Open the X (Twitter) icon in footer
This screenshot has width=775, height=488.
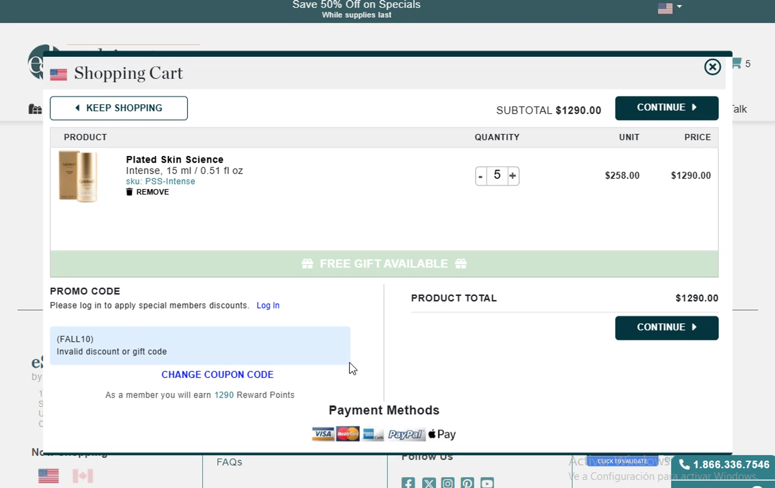(x=429, y=483)
